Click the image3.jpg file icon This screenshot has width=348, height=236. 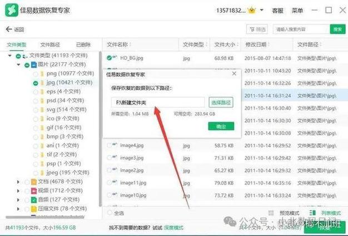point(115,157)
